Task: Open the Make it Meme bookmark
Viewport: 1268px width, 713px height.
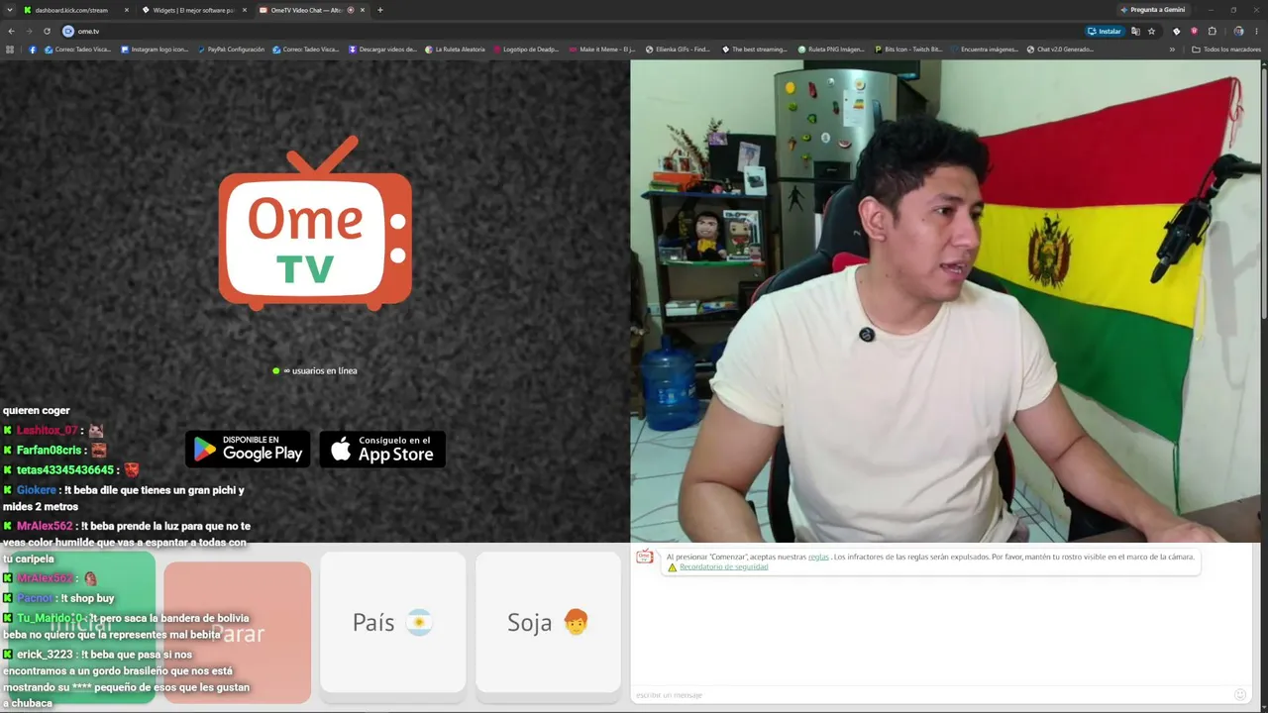Action: pyautogui.click(x=602, y=50)
